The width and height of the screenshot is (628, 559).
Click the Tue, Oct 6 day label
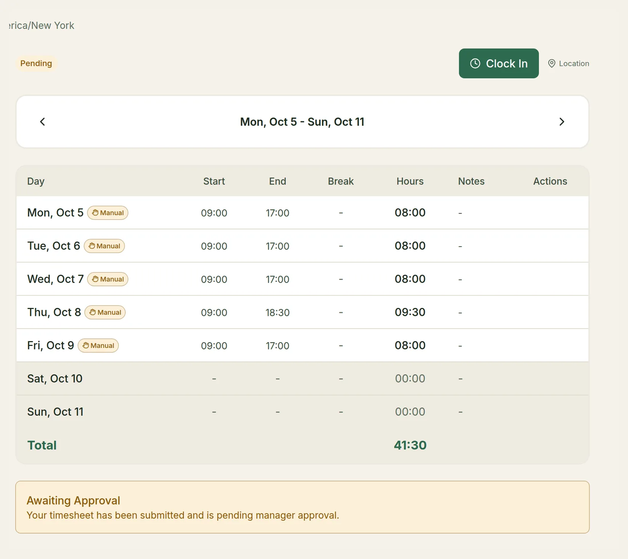[54, 246]
